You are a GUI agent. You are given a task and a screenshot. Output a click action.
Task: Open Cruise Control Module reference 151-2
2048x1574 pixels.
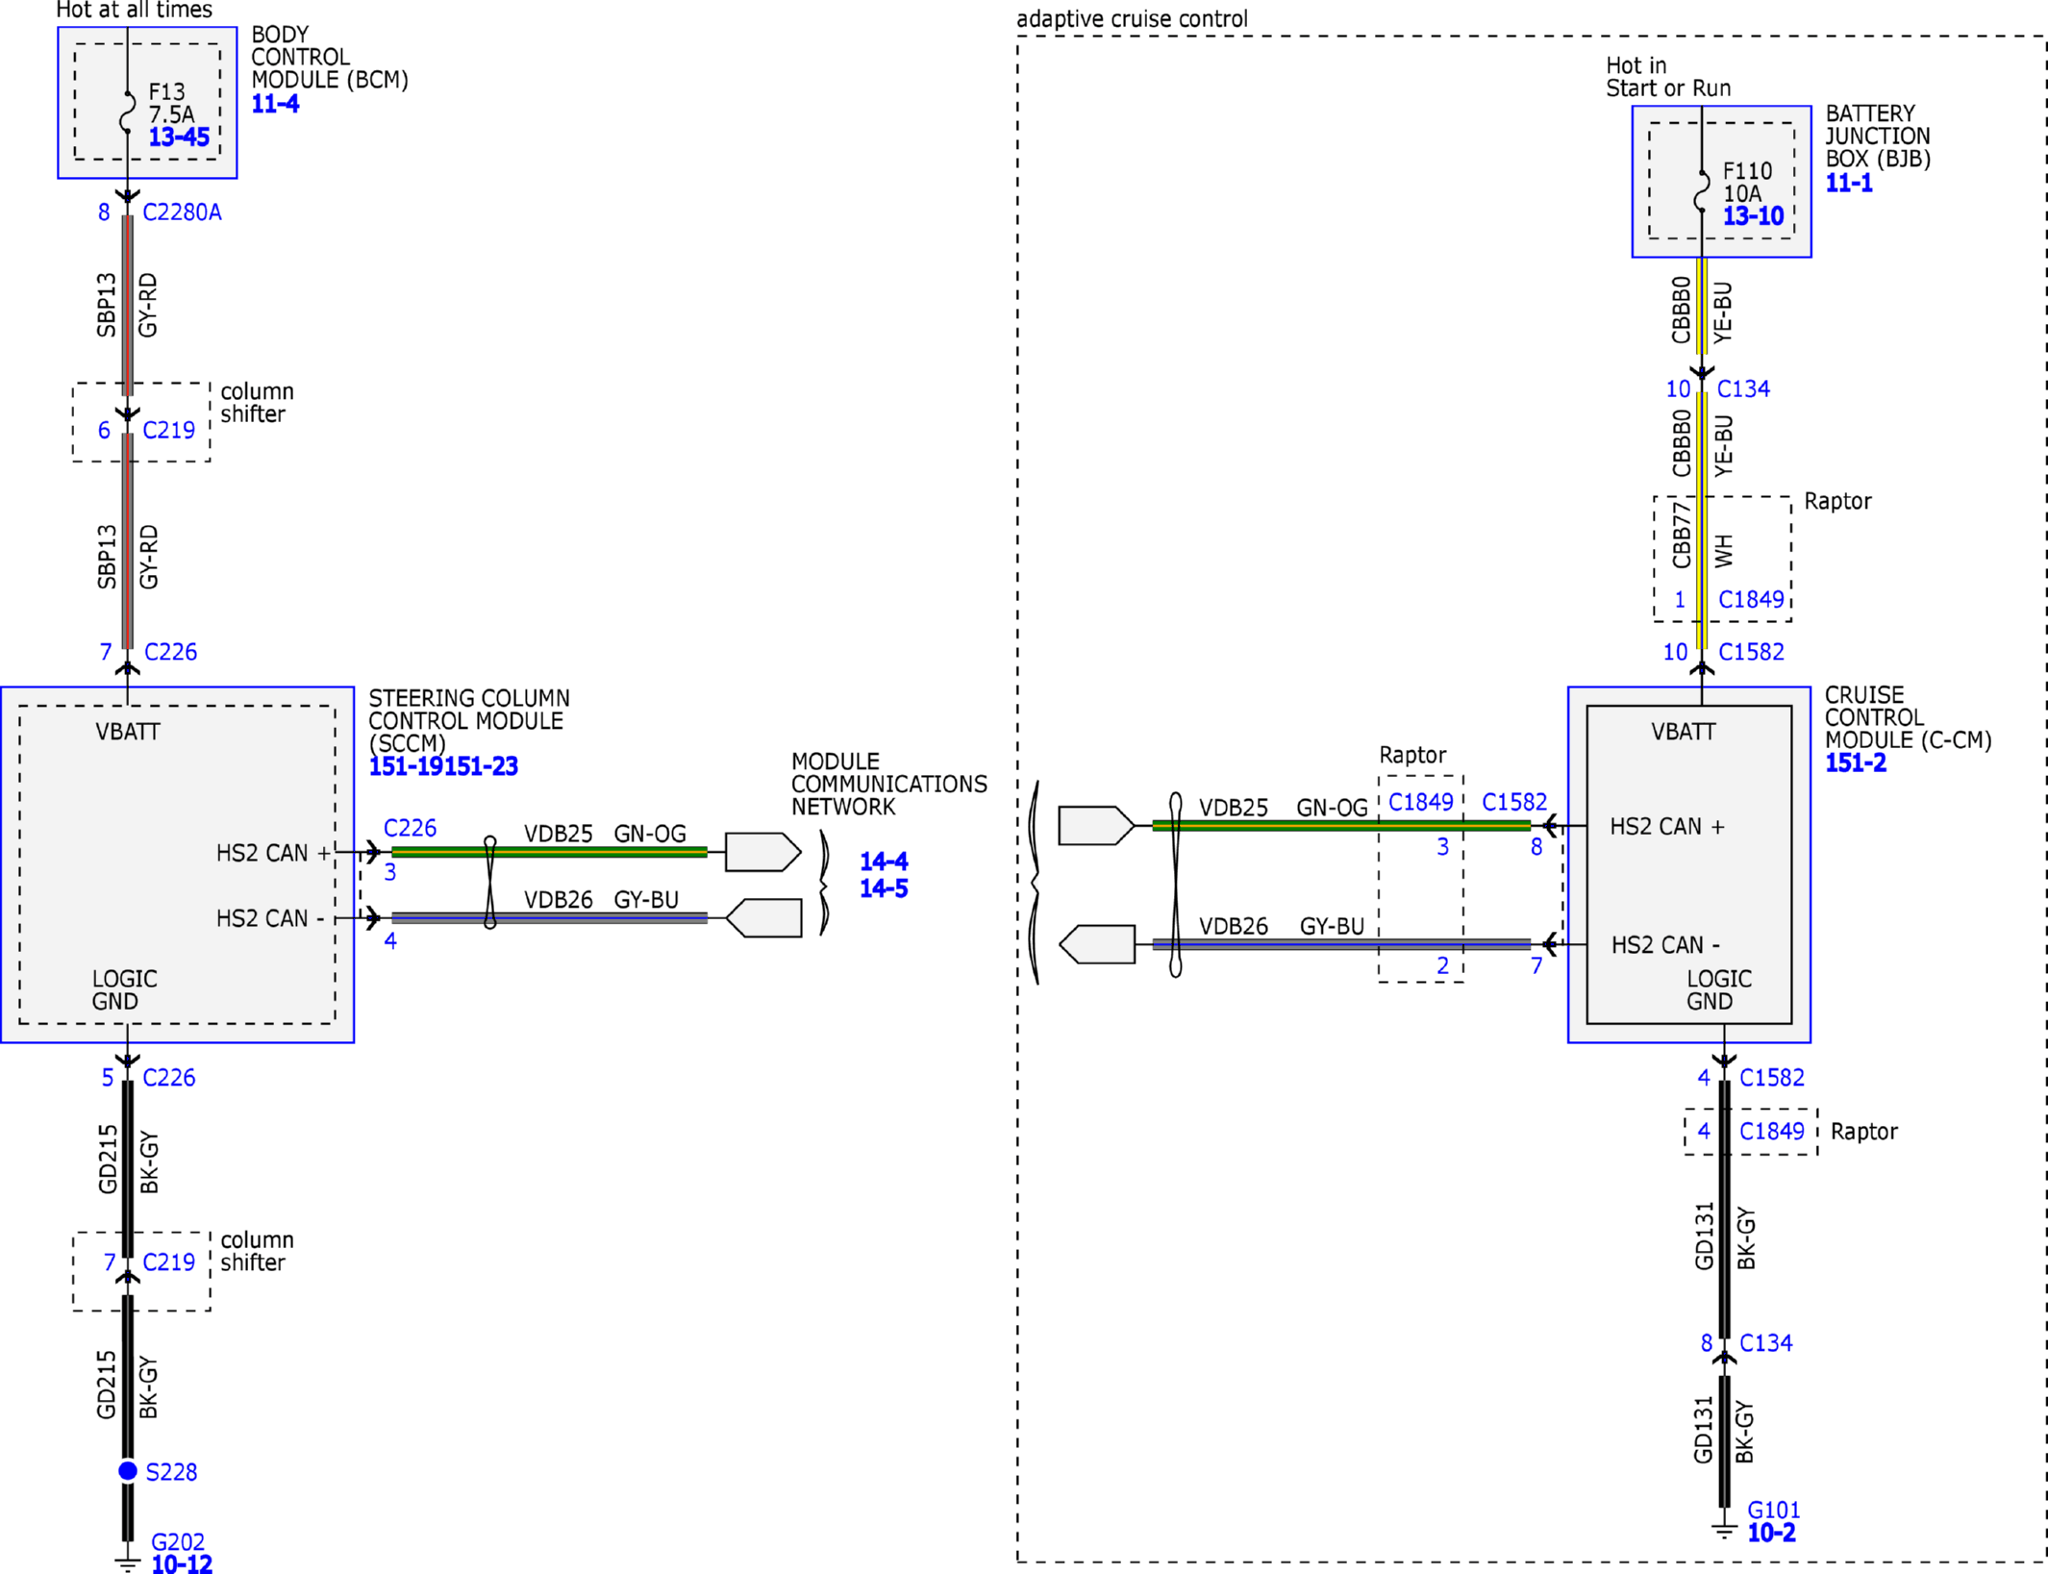pos(1855,763)
